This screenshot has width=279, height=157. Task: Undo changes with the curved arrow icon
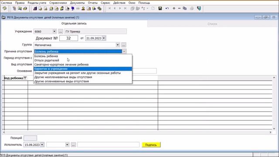tap(167, 8)
